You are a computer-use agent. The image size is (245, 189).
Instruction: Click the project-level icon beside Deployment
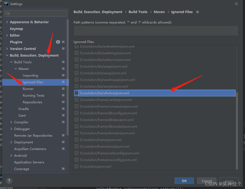click(x=63, y=142)
